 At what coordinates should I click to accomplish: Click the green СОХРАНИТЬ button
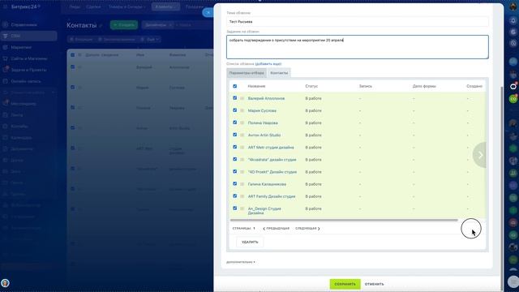[345, 284]
